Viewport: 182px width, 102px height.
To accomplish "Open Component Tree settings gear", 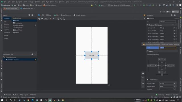I will 32,54.
